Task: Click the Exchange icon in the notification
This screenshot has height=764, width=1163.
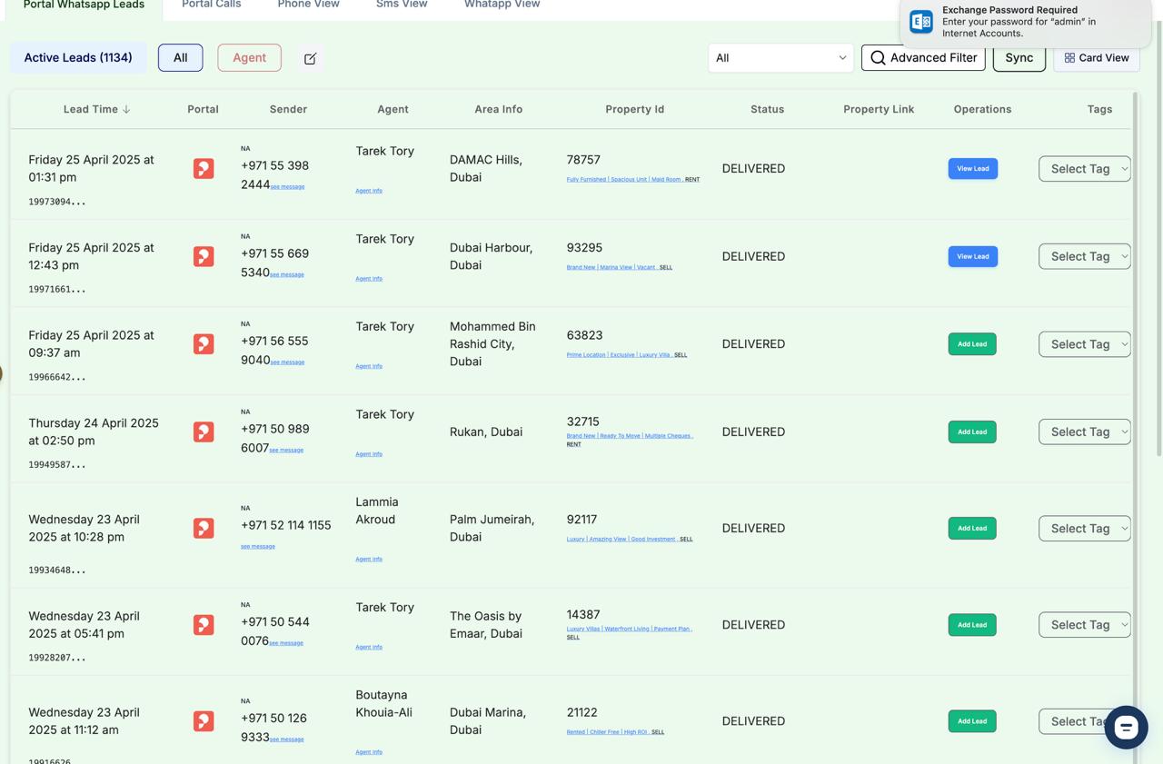Action: pyautogui.click(x=921, y=22)
